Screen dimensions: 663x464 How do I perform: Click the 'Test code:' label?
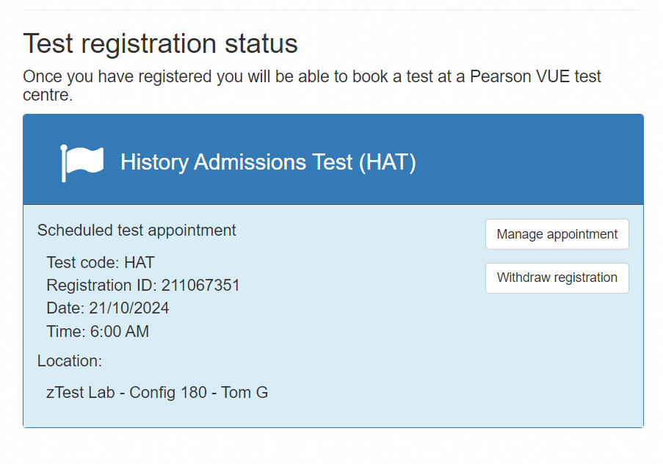(x=83, y=263)
